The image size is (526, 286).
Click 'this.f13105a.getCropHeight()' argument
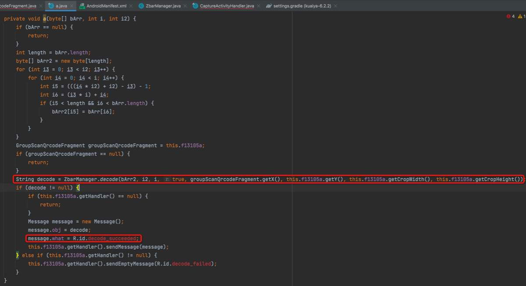(478, 179)
